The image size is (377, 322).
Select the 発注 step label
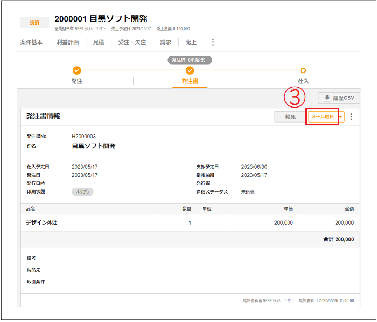[76, 81]
